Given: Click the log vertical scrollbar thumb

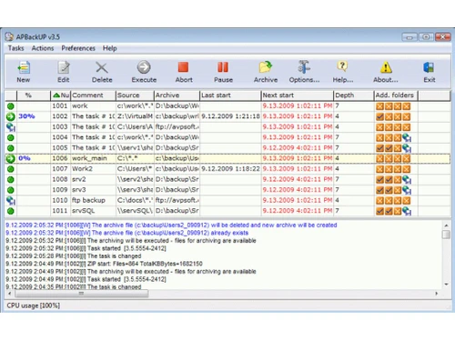Looking at the screenshot, I should (x=446, y=235).
